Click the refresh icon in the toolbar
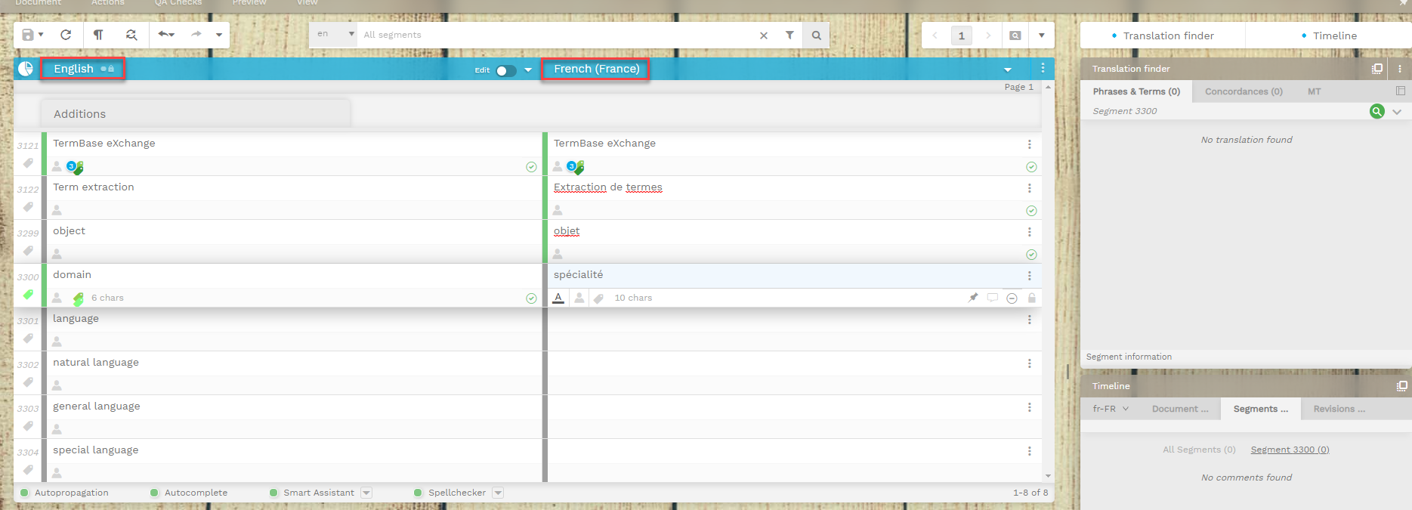 click(66, 35)
